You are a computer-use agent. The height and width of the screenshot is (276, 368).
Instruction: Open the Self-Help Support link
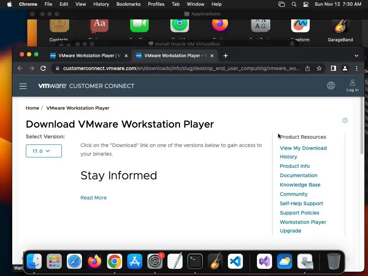click(x=302, y=203)
